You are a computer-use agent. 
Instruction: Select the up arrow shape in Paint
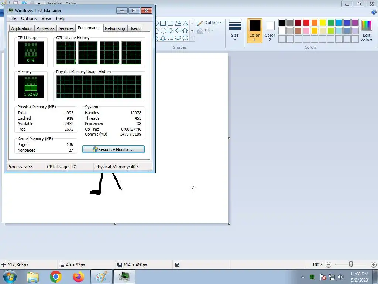tap(185, 31)
